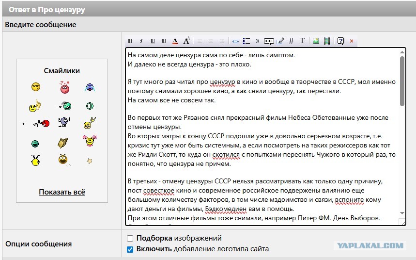Apply strikethrough formatting

click(x=164, y=41)
